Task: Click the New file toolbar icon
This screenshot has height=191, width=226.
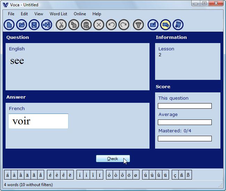Action: point(9,25)
